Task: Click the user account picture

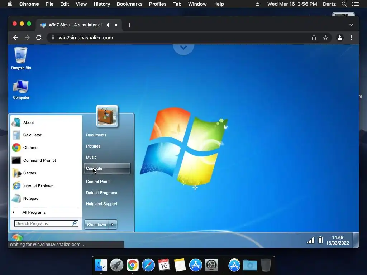Action: (x=107, y=116)
